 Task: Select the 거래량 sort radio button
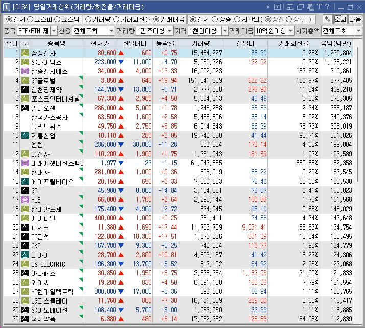point(88,19)
